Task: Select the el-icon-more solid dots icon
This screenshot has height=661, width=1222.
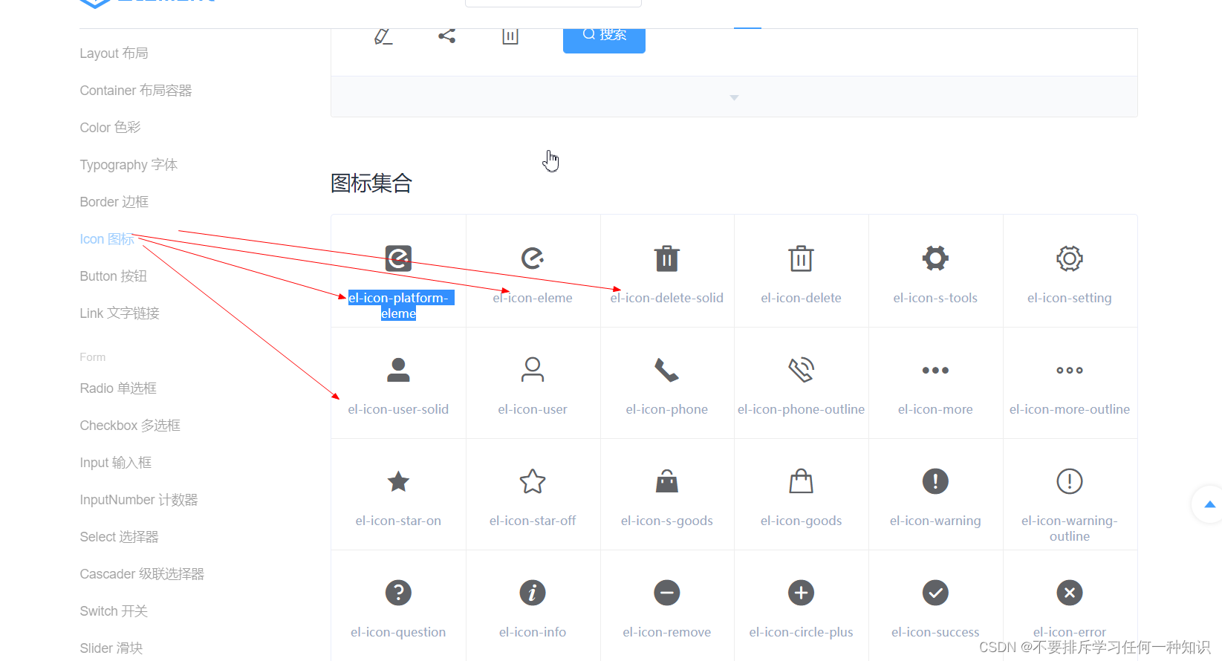Action: pos(935,370)
